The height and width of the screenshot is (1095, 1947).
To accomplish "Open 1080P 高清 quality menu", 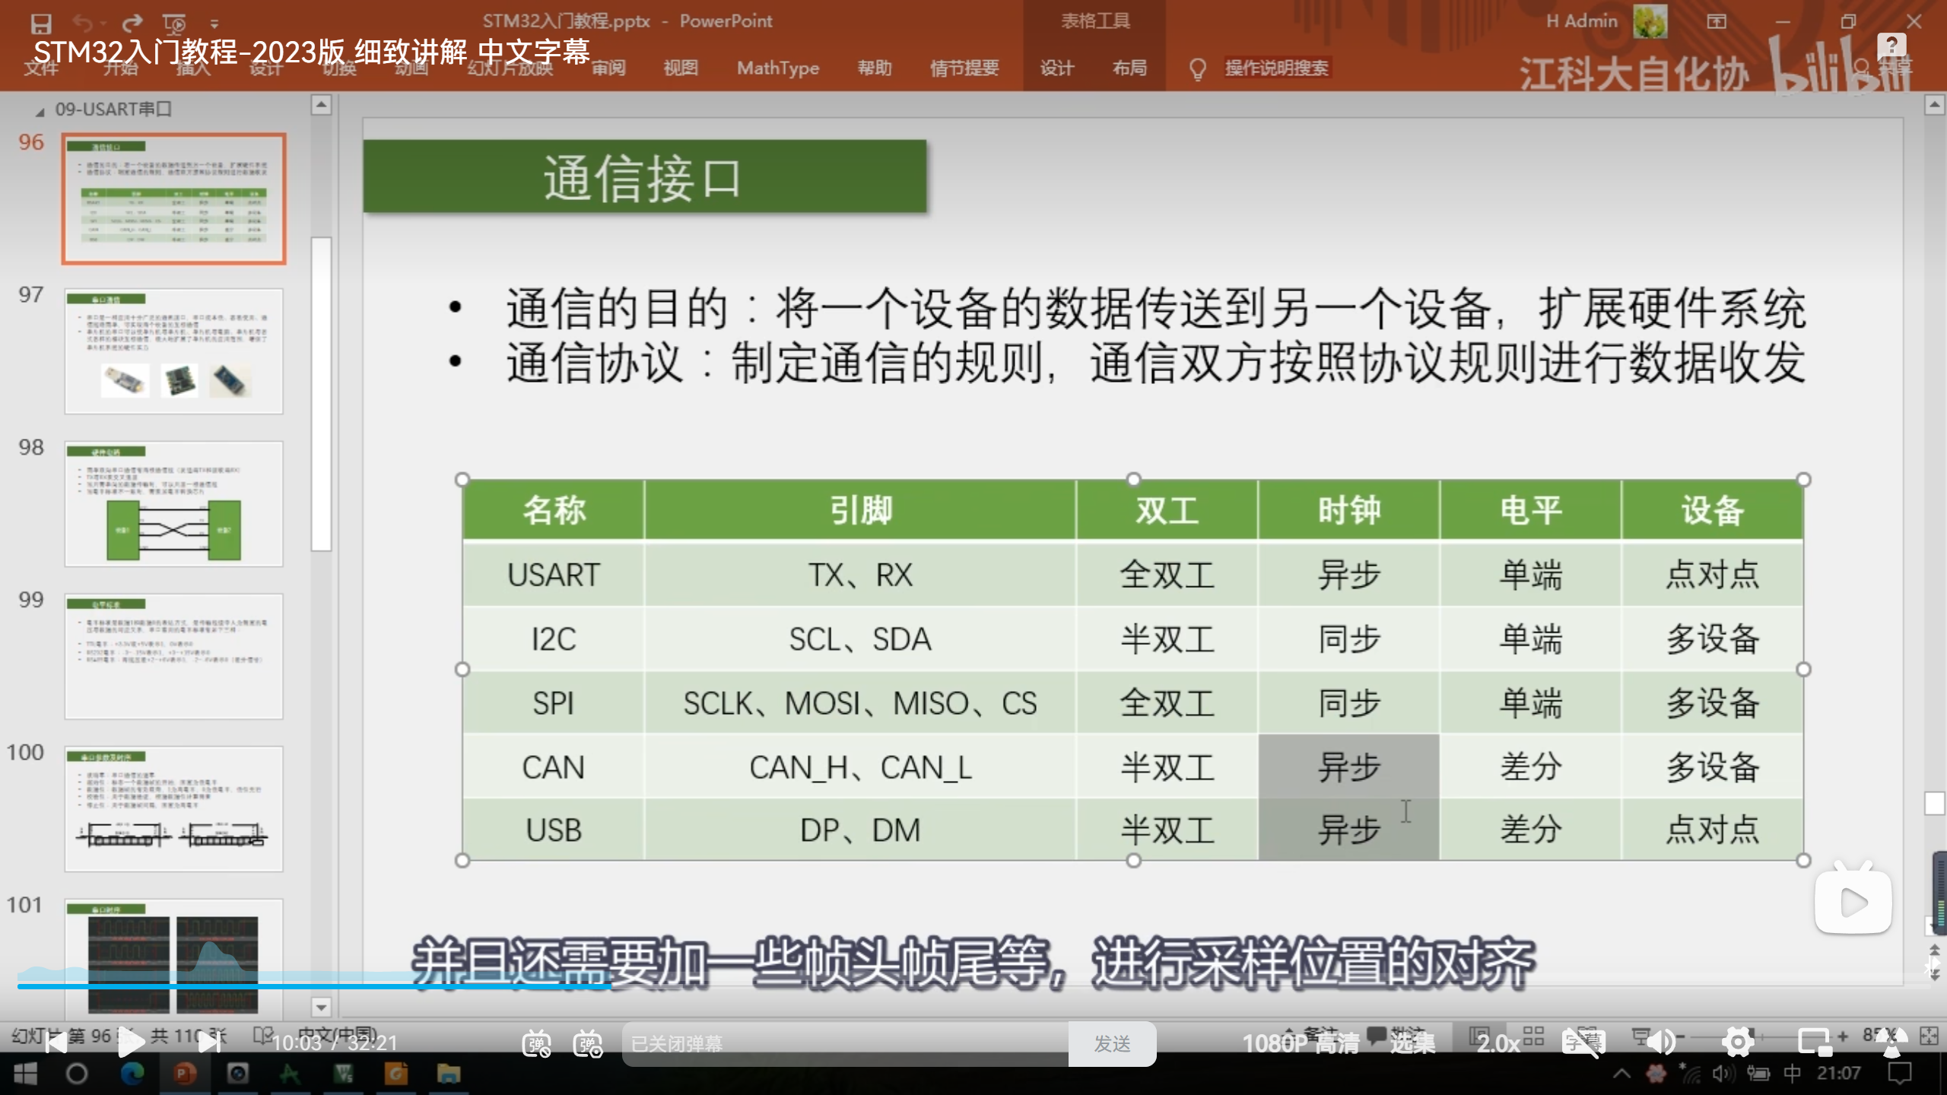I will [x=1301, y=1043].
